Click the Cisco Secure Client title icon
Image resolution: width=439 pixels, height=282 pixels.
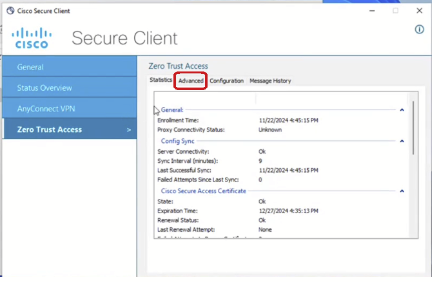click(x=10, y=11)
